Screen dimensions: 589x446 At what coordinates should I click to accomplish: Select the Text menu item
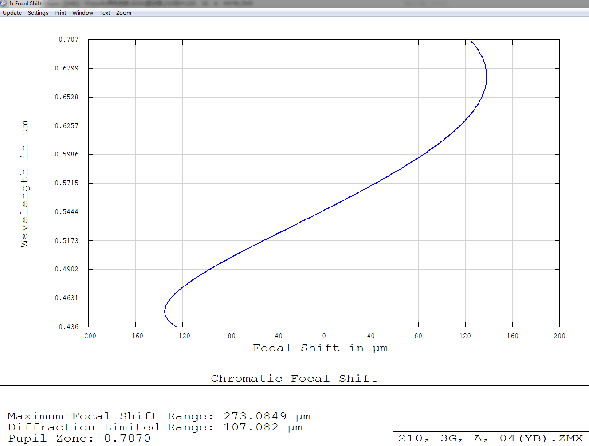click(105, 13)
